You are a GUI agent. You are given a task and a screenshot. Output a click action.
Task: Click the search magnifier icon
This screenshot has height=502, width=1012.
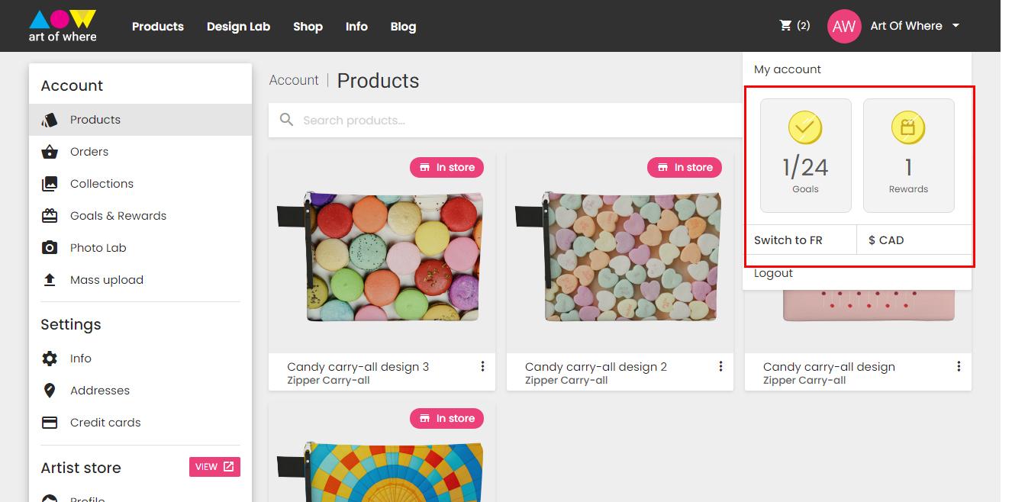coord(286,120)
